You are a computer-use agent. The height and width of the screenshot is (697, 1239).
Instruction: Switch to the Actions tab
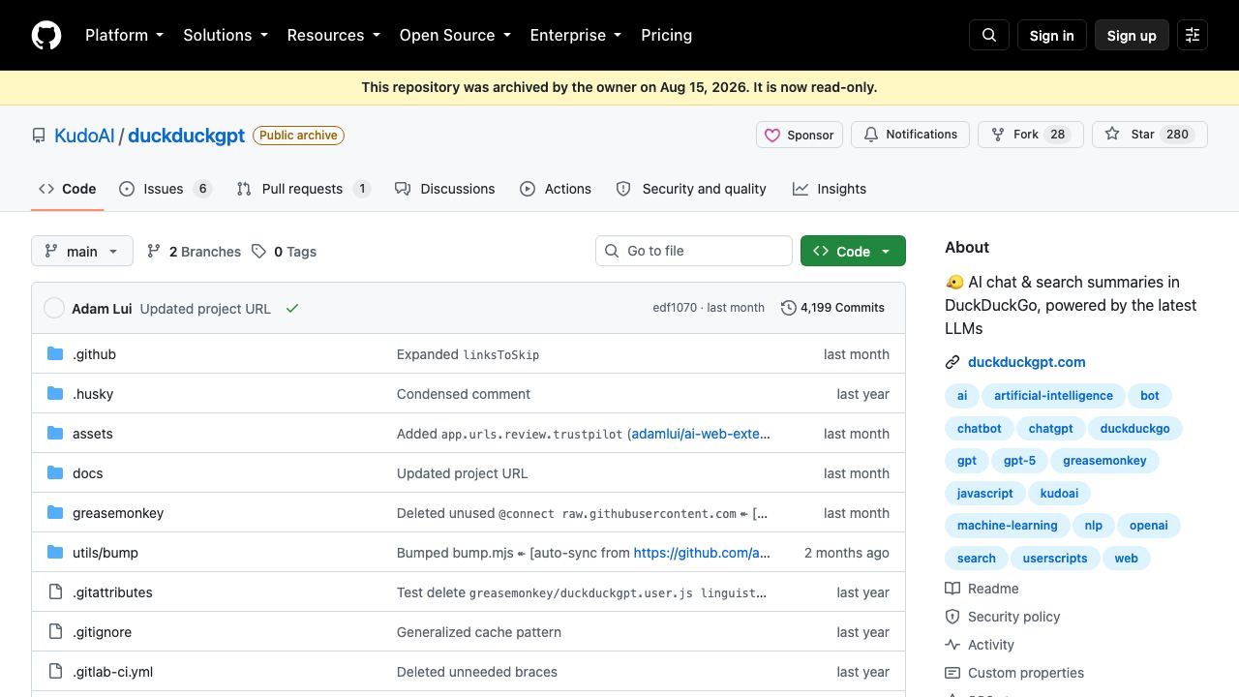(556, 189)
